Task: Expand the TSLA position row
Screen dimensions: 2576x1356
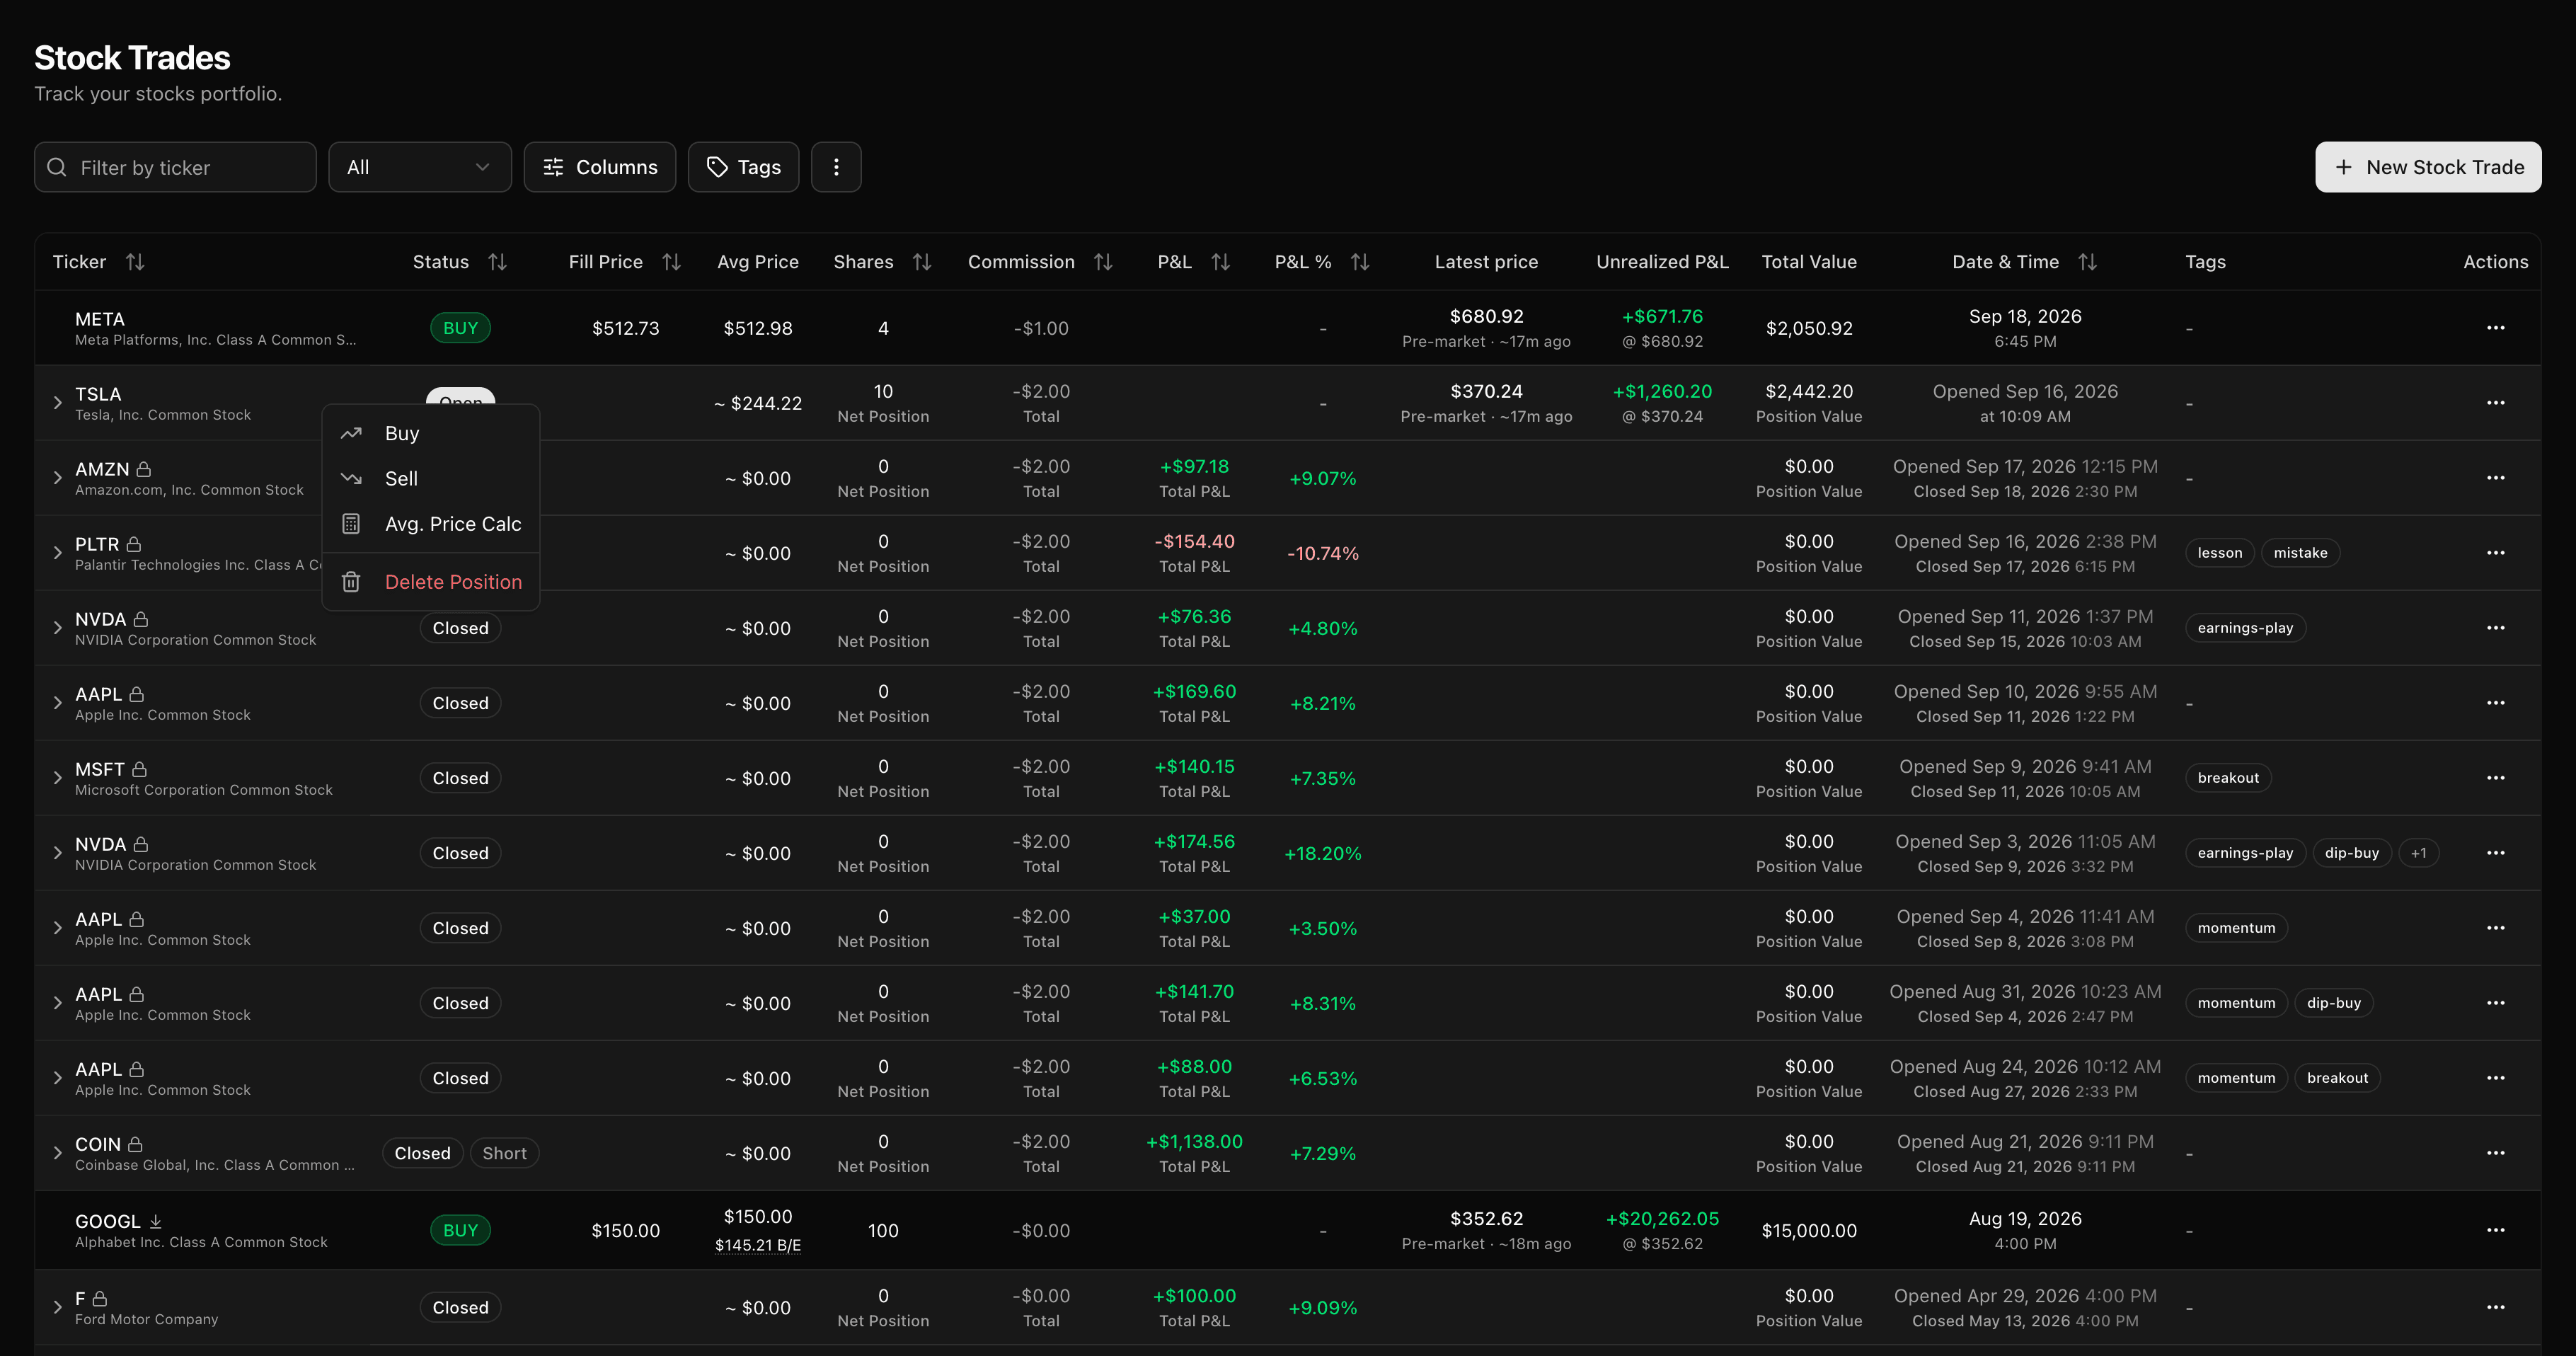Action: click(x=58, y=403)
